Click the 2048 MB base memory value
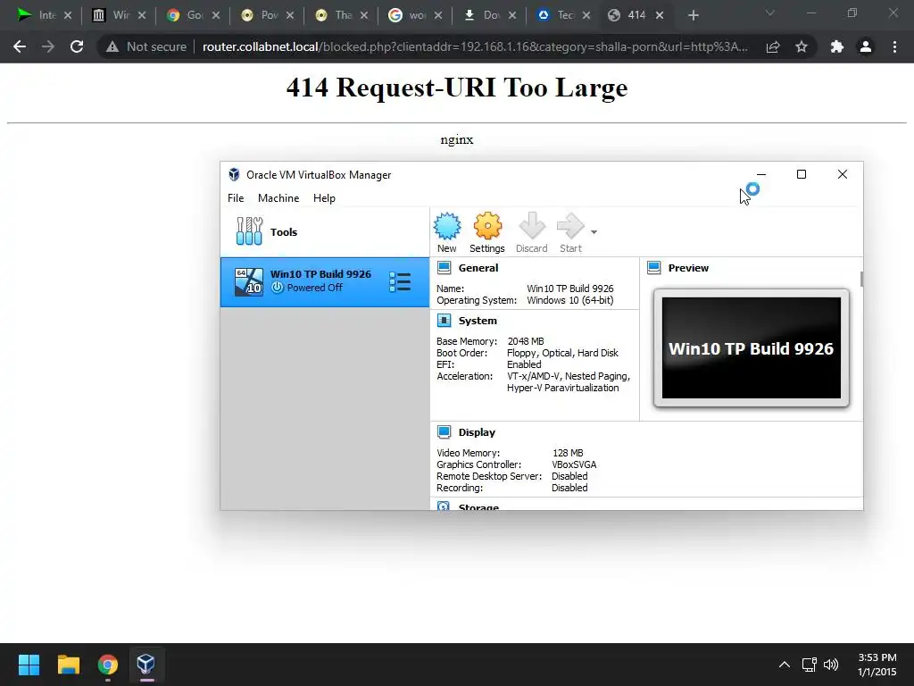Viewport: 914px width, 686px height. point(526,341)
